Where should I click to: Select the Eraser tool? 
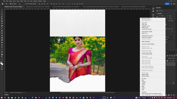tap(2, 35)
